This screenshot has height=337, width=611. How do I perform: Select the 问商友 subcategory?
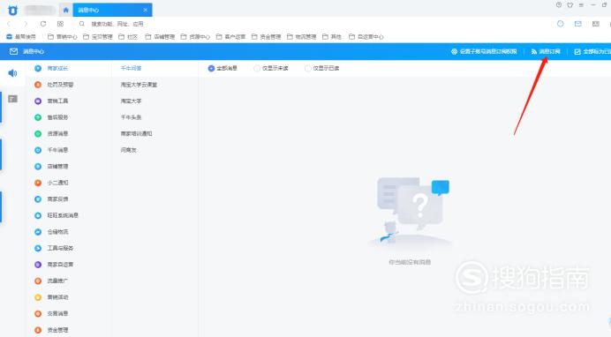click(129, 150)
